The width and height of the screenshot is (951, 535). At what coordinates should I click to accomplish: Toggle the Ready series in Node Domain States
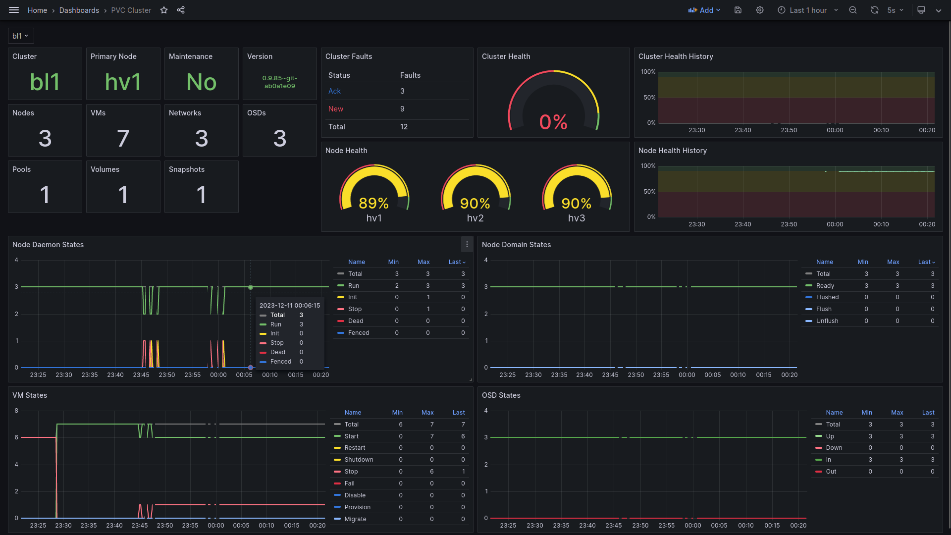click(x=824, y=286)
